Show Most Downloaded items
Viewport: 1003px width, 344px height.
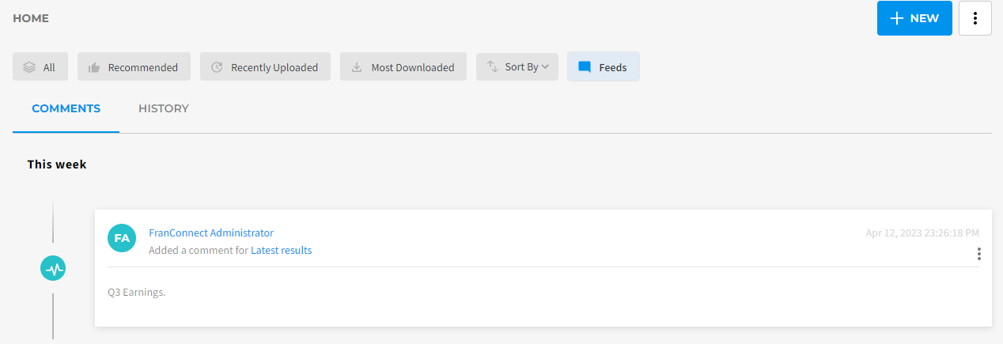tap(403, 67)
